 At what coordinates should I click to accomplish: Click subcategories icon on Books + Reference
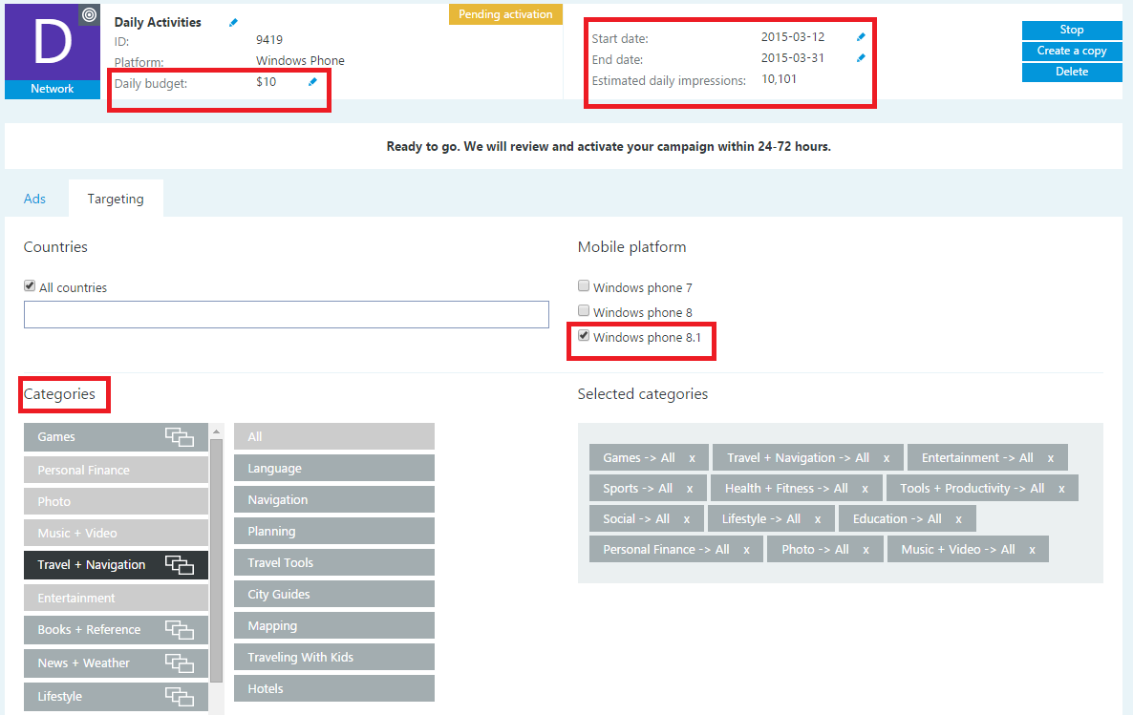(x=180, y=630)
